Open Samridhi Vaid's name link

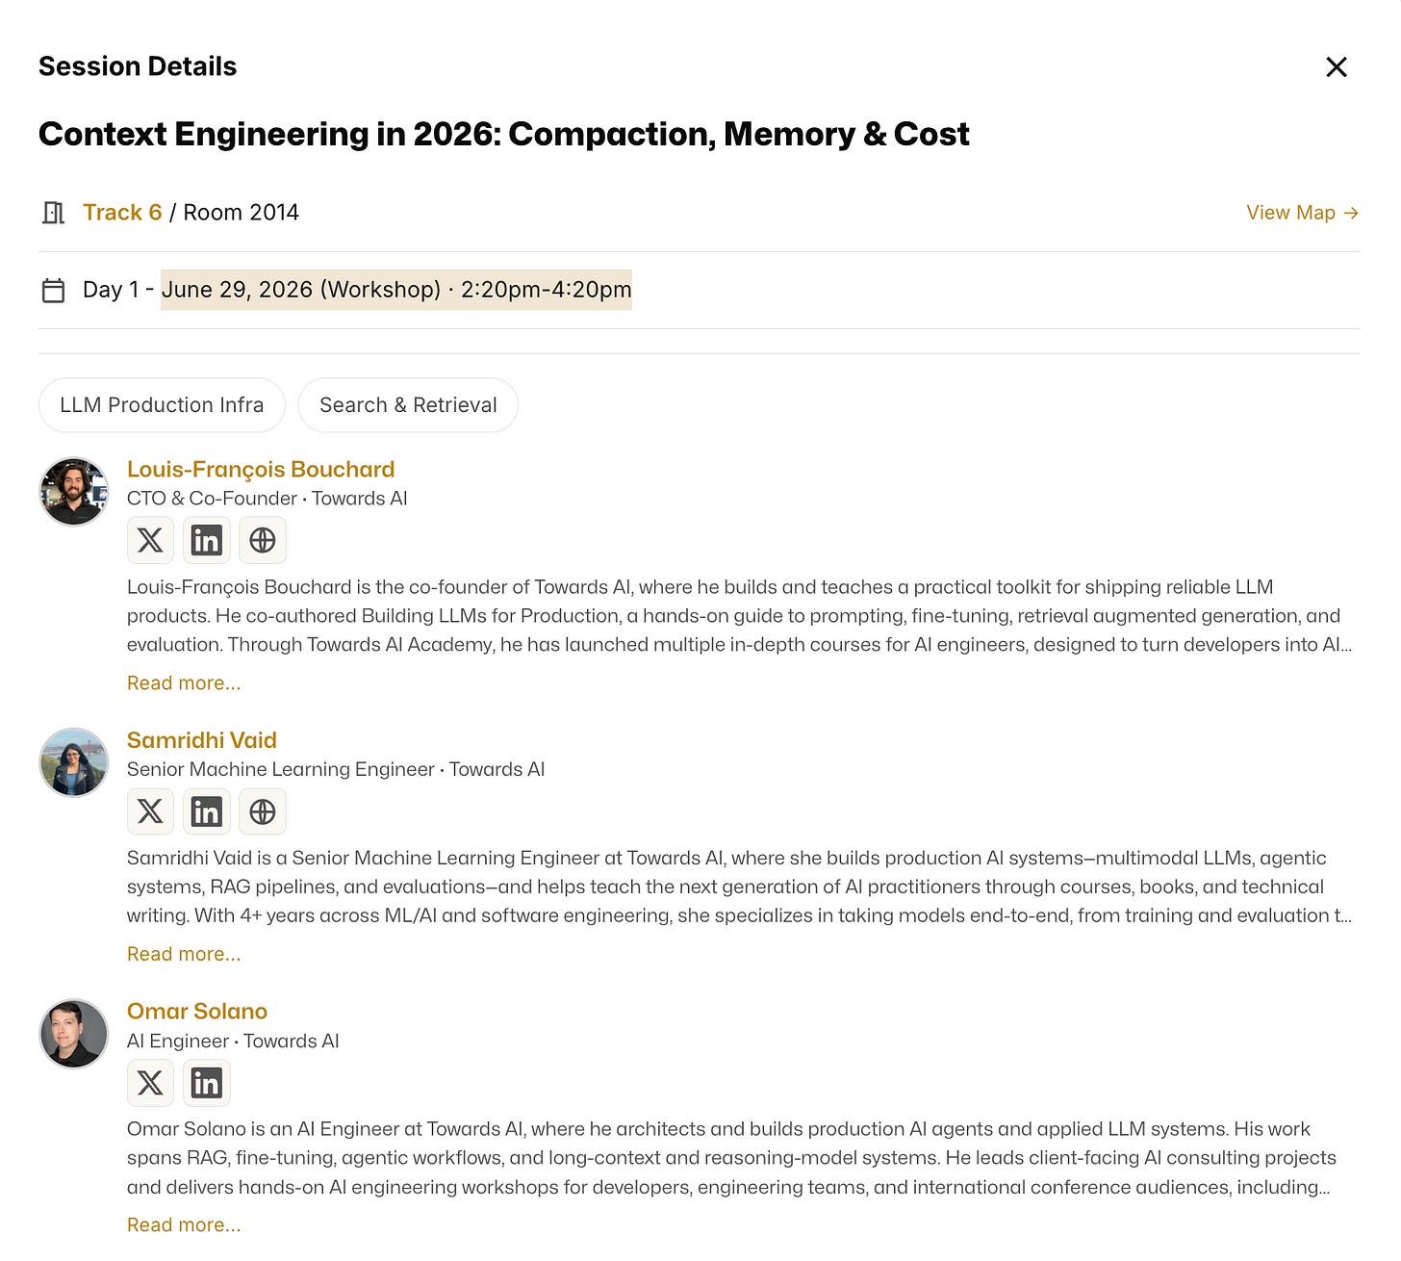202,740
